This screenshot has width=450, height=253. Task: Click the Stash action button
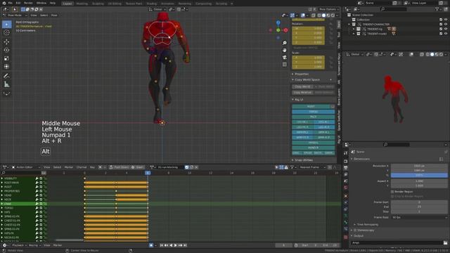point(138,167)
